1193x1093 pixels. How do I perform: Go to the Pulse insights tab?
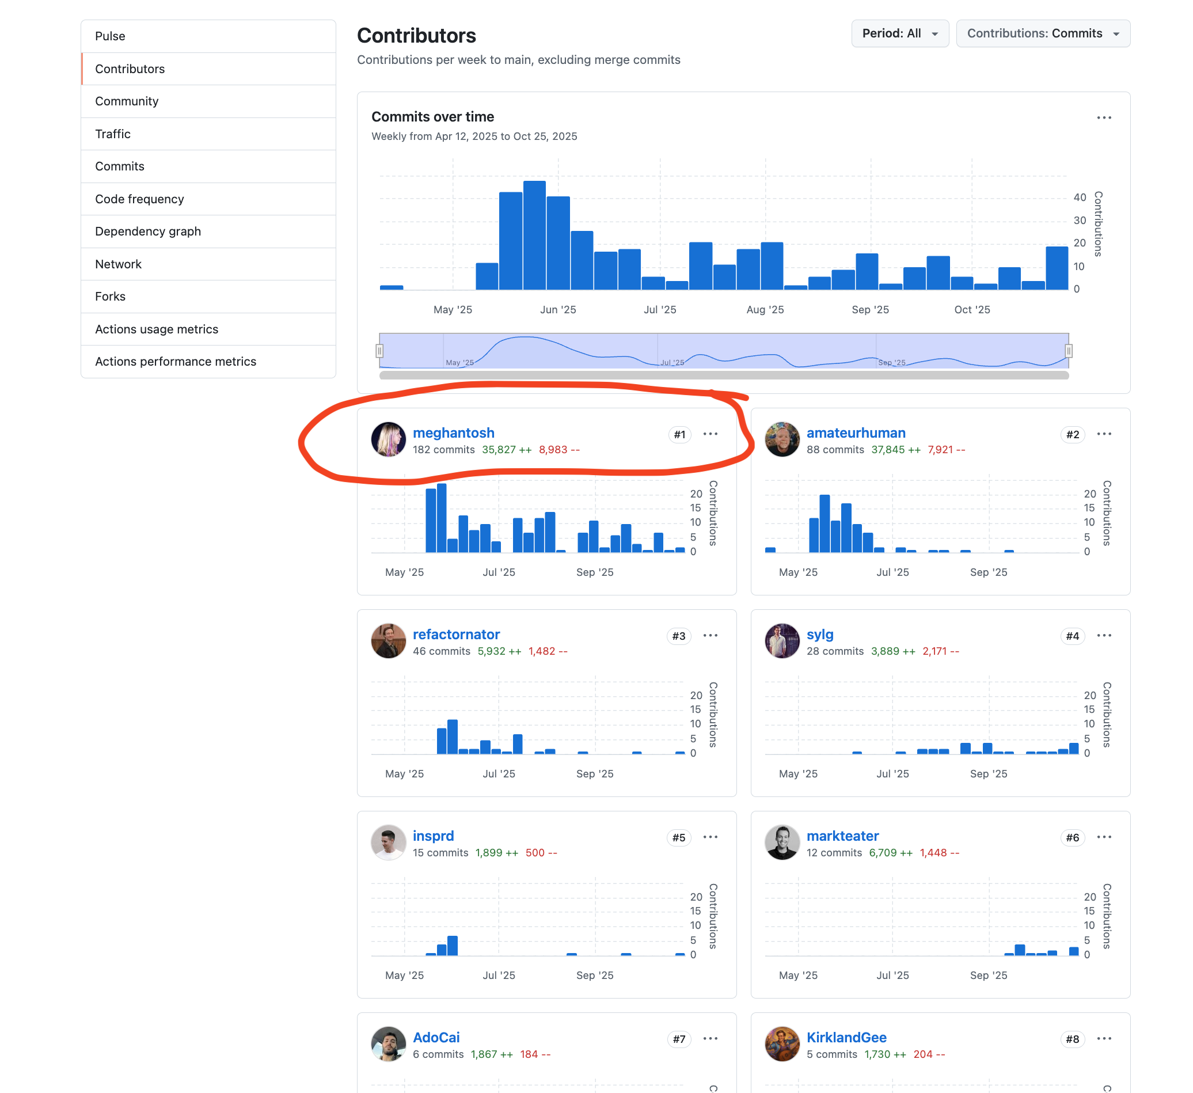coord(110,36)
